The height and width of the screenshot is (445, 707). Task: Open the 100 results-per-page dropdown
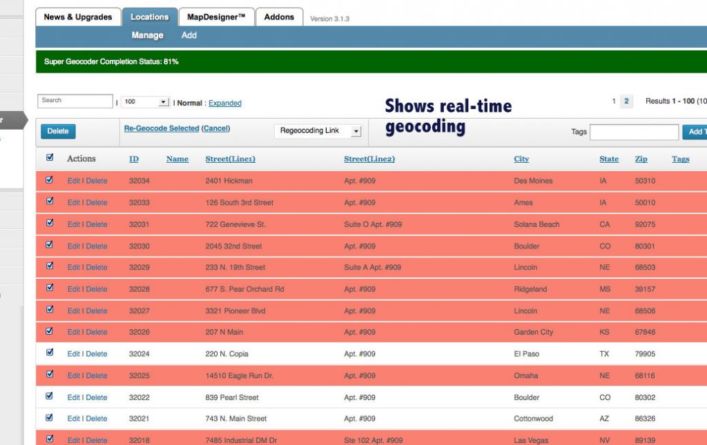[x=145, y=102]
